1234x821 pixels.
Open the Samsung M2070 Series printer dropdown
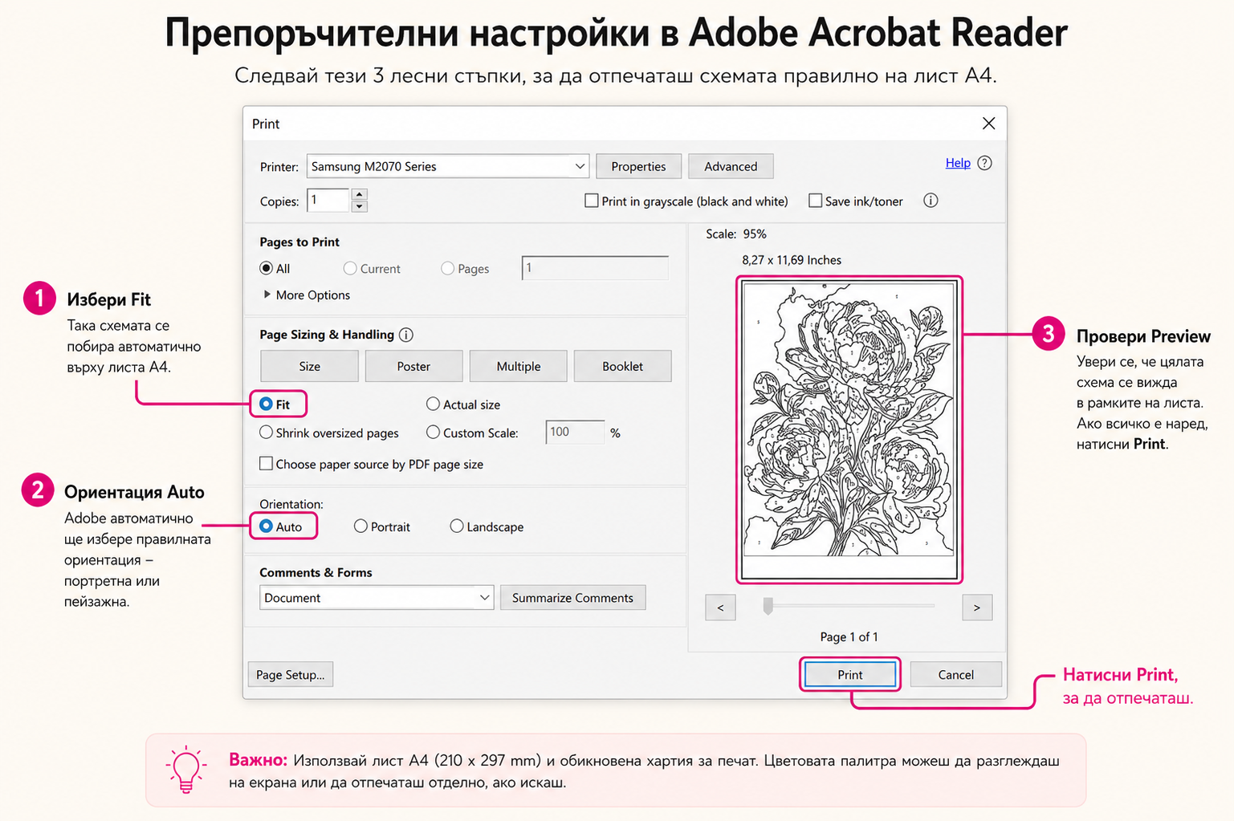pyautogui.click(x=448, y=166)
